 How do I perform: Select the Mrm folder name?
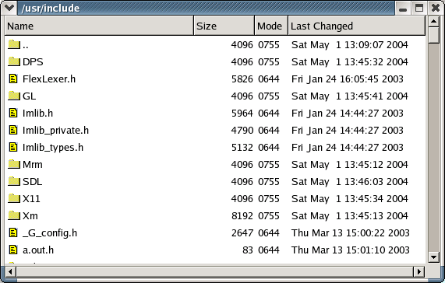(x=33, y=164)
